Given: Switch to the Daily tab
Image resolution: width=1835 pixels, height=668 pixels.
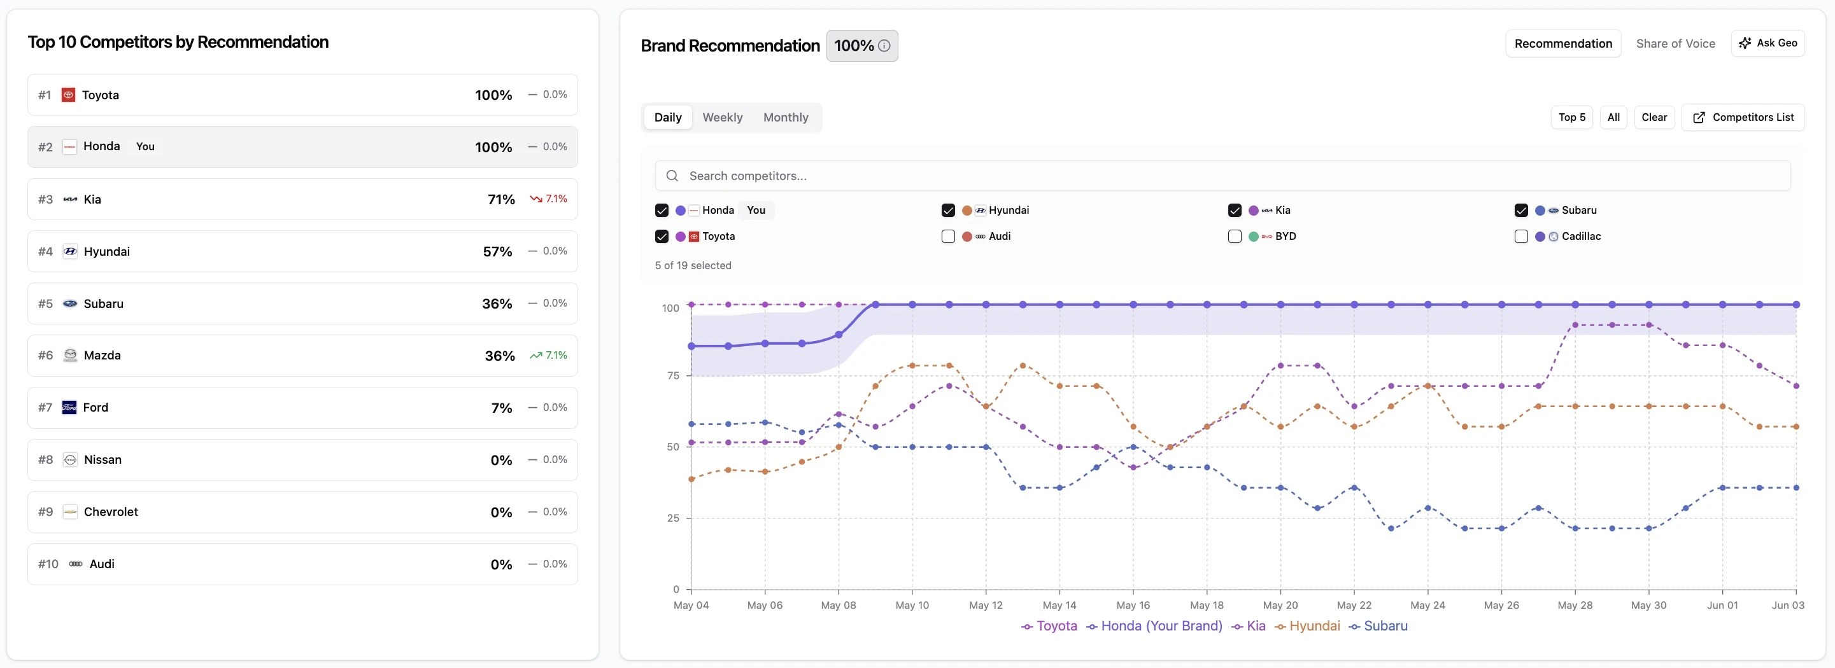Looking at the screenshot, I should (x=667, y=118).
